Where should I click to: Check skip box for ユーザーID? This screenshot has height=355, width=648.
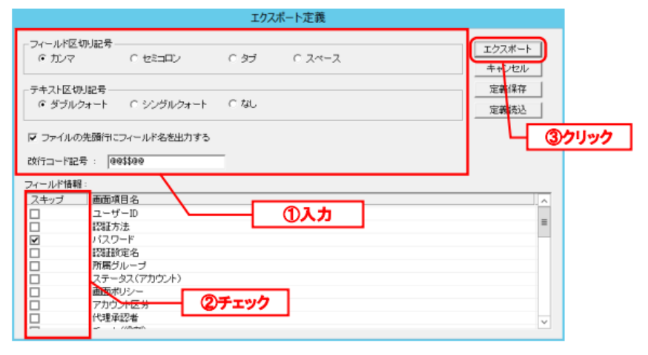35,214
